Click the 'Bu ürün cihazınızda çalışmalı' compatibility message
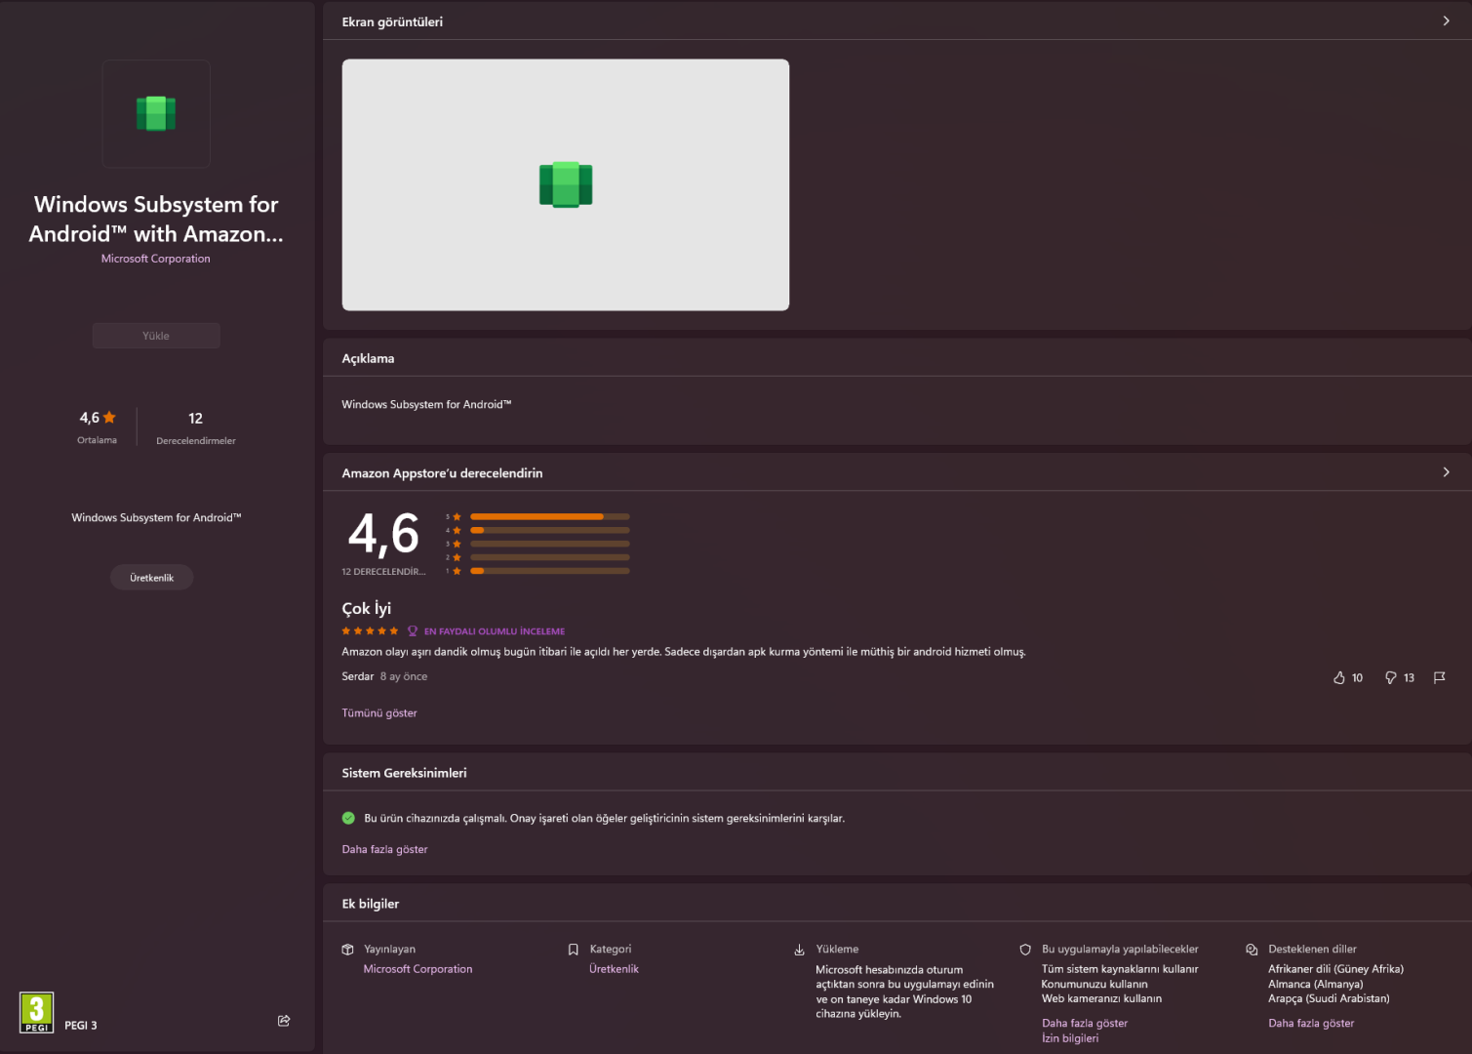 (x=605, y=818)
